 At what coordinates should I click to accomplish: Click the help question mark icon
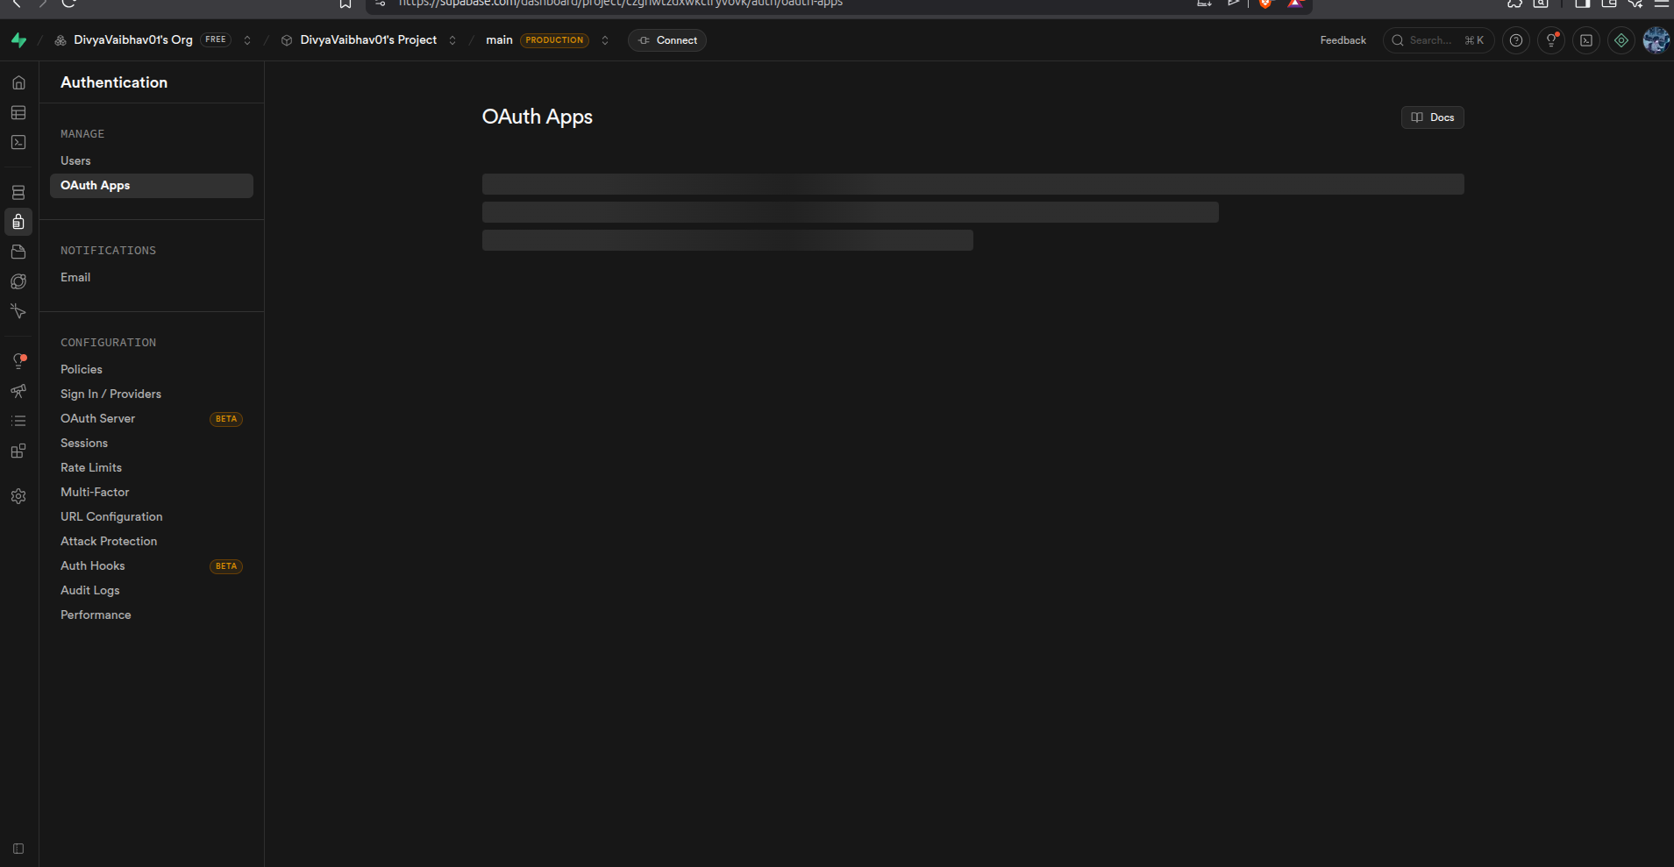(1516, 39)
